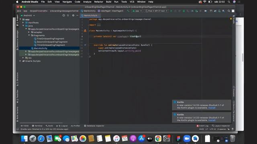Open Project panel gear settings
This screenshot has width=257, height=144.
click(x=73, y=15)
